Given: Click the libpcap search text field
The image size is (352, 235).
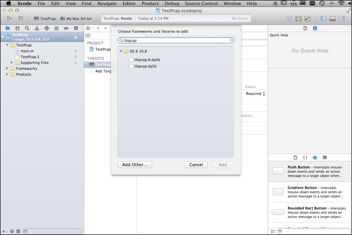Looking at the screenshot, I should [x=176, y=41].
